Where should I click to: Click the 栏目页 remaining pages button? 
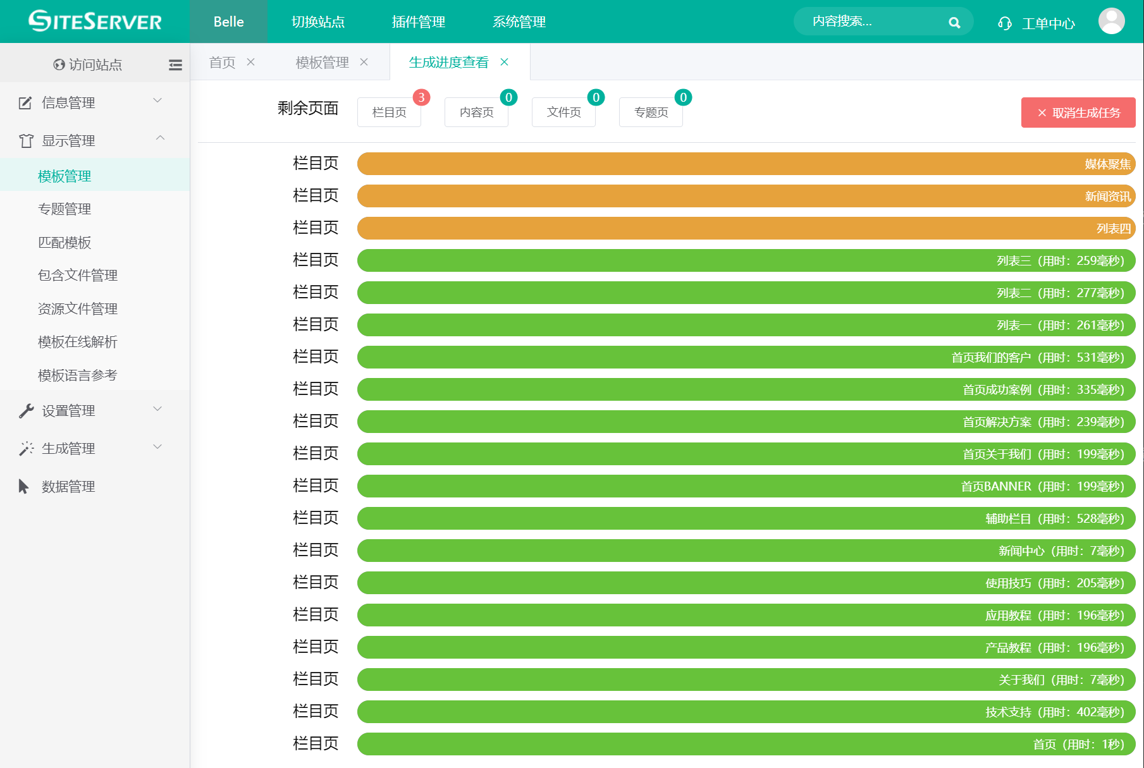pos(389,113)
